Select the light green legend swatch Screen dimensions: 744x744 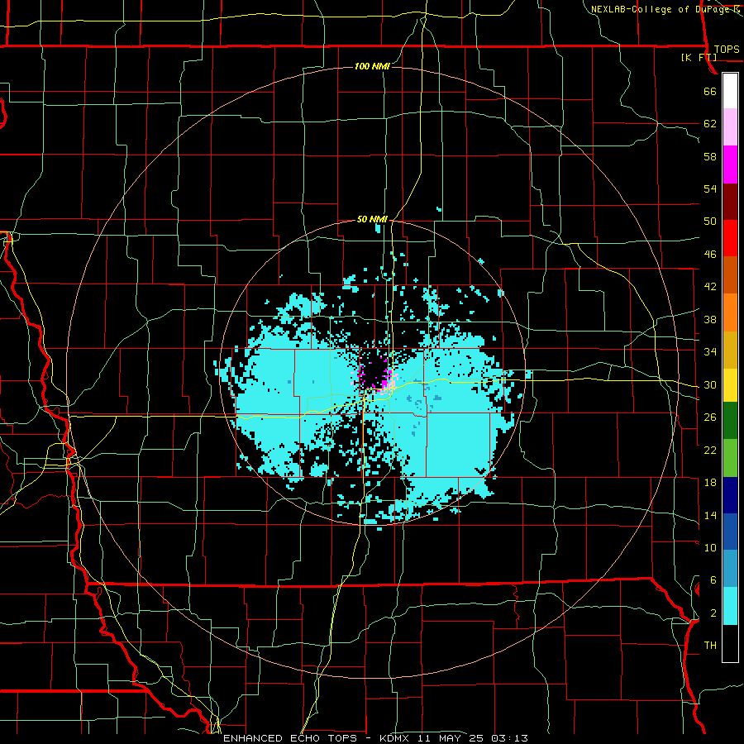[730, 458]
